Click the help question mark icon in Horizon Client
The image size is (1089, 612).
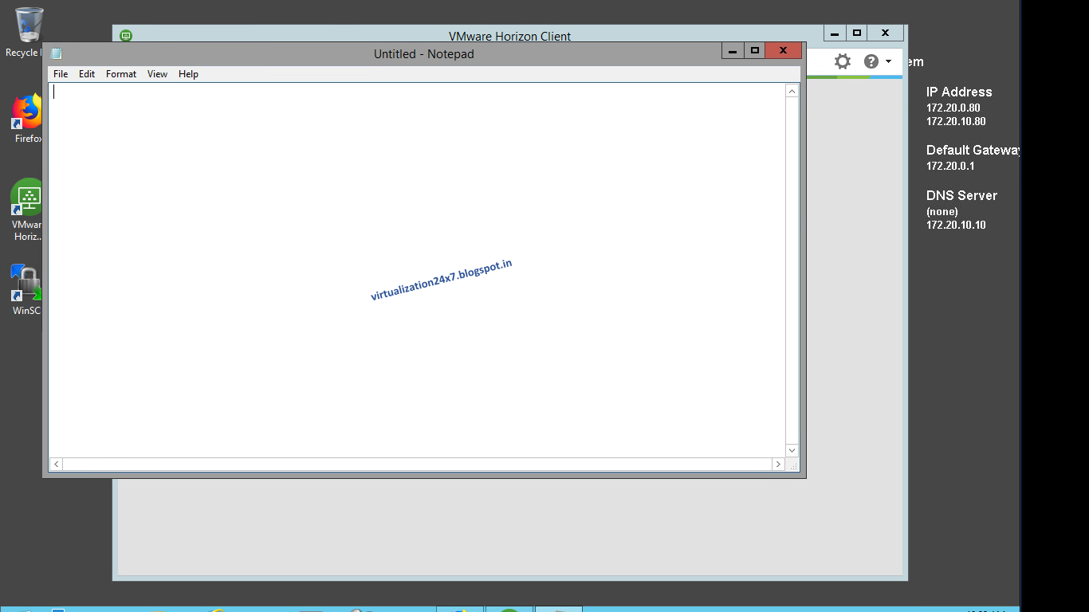871,61
